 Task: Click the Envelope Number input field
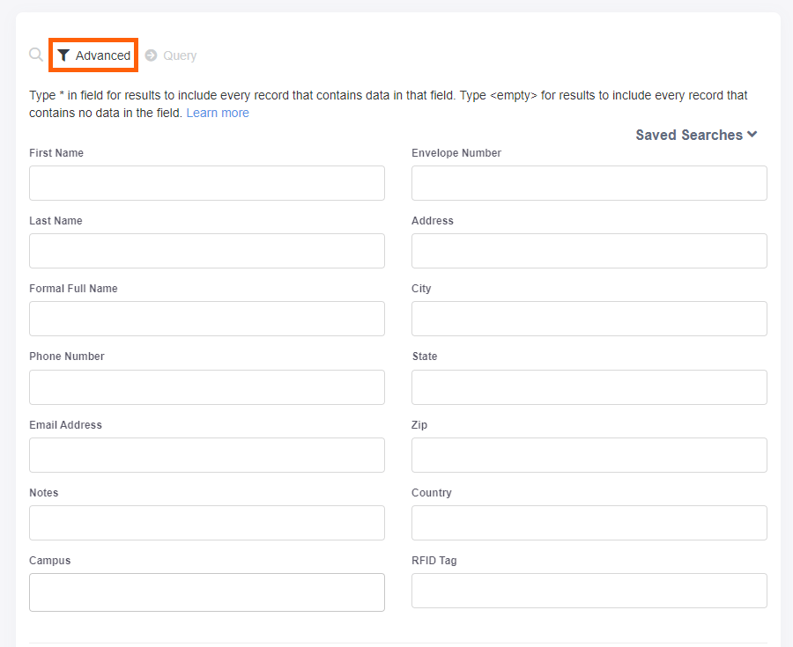[589, 183]
